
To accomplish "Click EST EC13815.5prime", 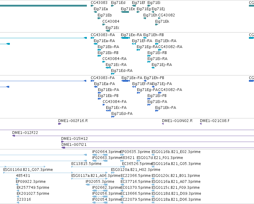I will coord(86,164).
